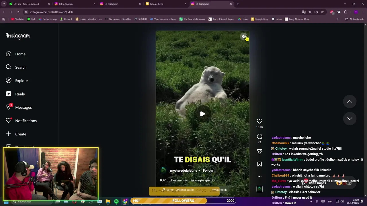This screenshot has width=367, height=206.
Task: Click the Chrome icon in taskbar
Action: pyautogui.click(x=125, y=201)
